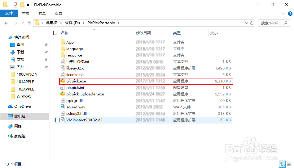
Task: Open the resource folder icon
Action: pyautogui.click(x=63, y=55)
